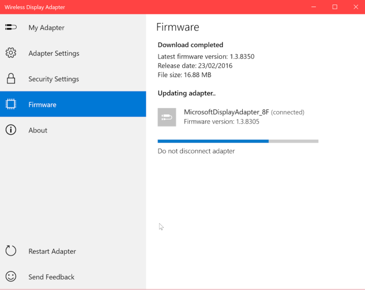Screen dimensions: 365x290
Task: Click the Restart Adapter circular arrow icon
Action: tap(11, 251)
